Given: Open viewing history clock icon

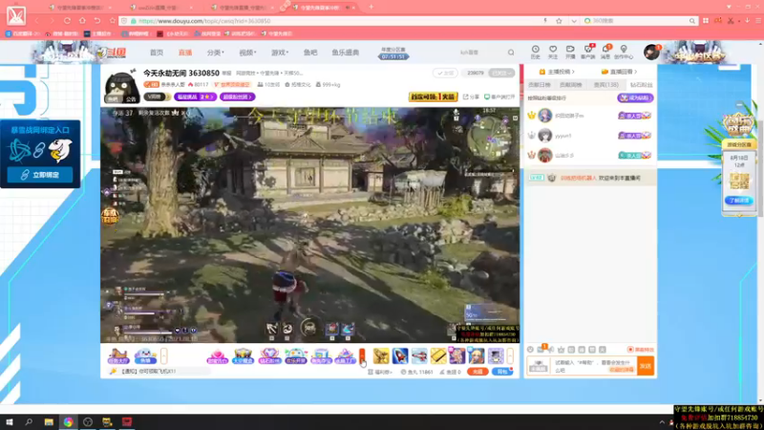Looking at the screenshot, I should (x=536, y=52).
